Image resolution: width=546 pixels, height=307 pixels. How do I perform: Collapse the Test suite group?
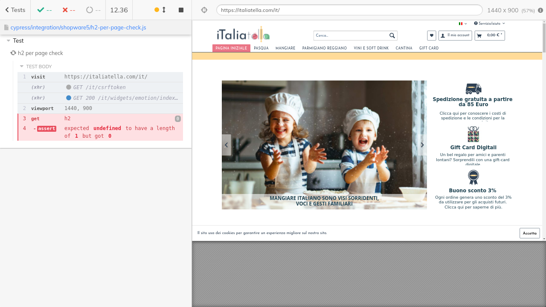[9, 41]
